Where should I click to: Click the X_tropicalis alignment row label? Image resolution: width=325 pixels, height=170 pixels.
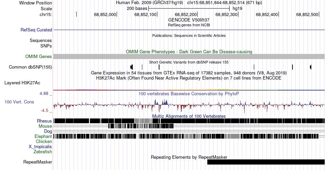pos(40,147)
